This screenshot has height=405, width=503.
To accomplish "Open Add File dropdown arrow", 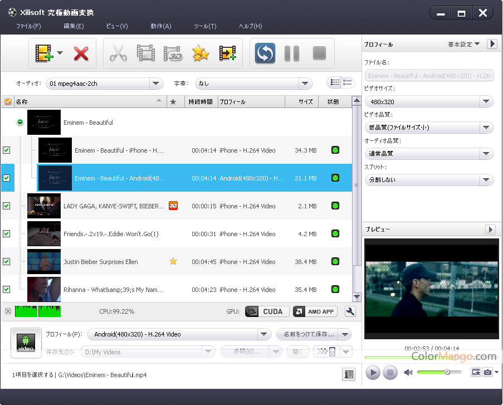I will (60, 53).
